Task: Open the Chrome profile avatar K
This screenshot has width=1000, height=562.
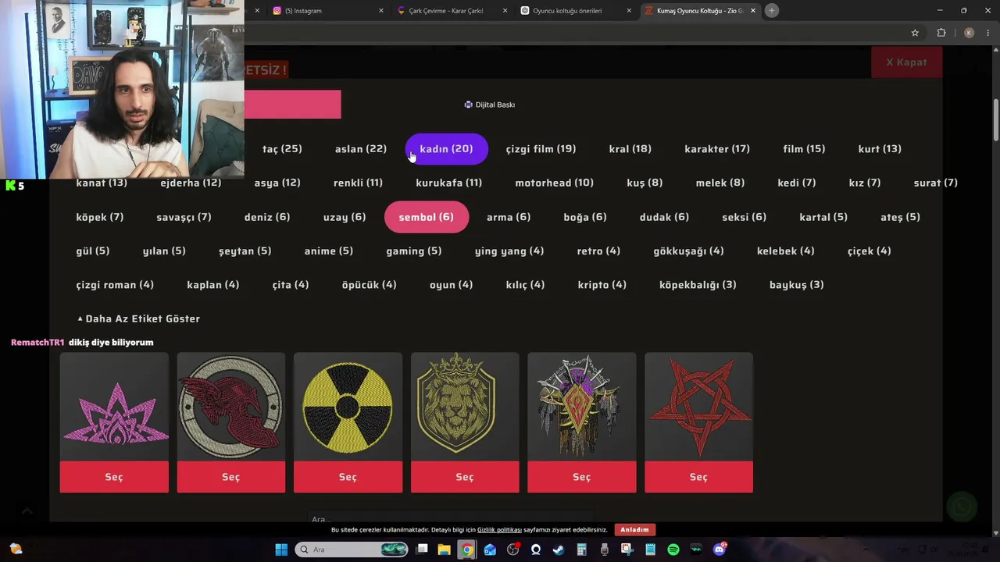Action: [969, 33]
